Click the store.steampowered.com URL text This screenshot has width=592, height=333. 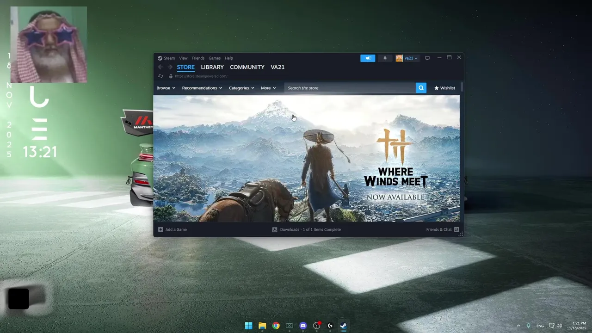201,76
